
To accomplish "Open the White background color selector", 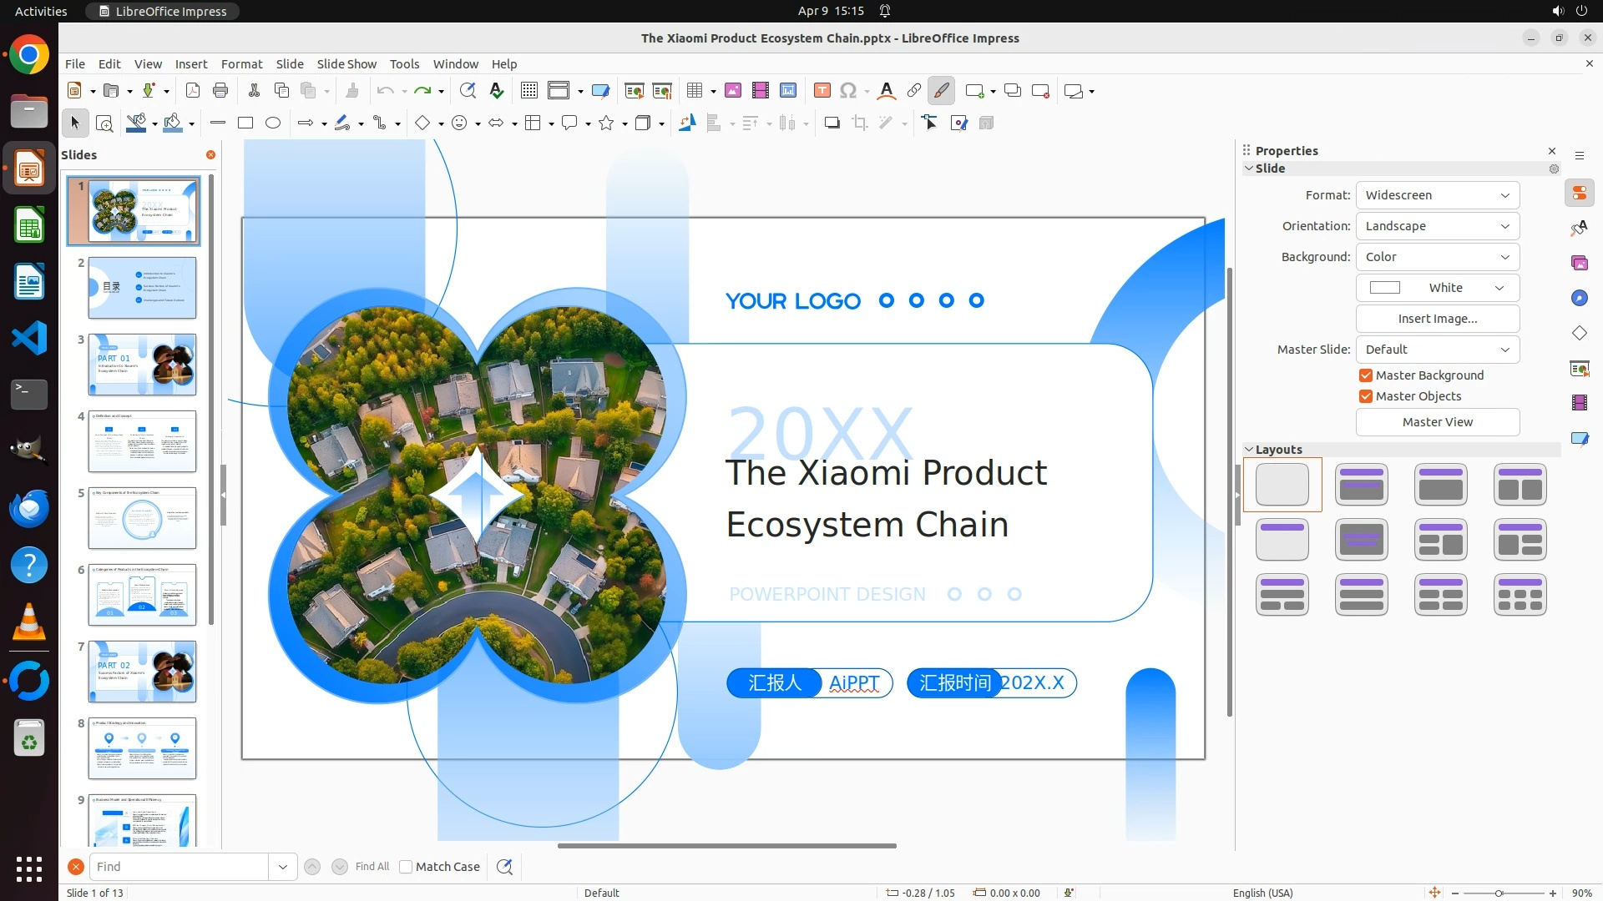I will pos(1437,288).
